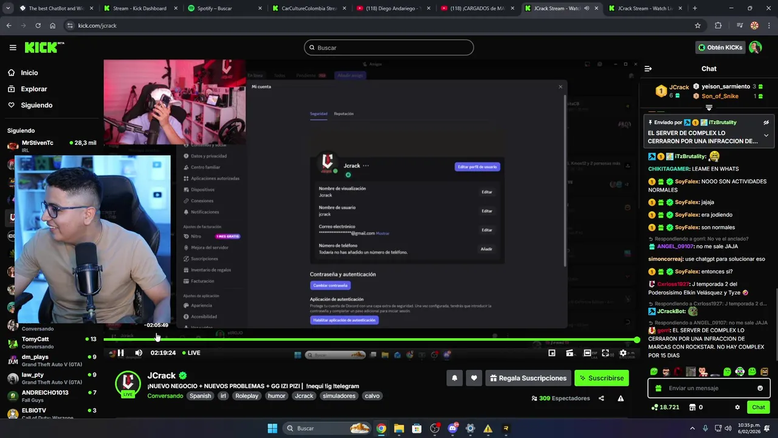Switch to Stream - Kick Dashboard tab
This screenshot has height=438, width=778.
tap(141, 9)
